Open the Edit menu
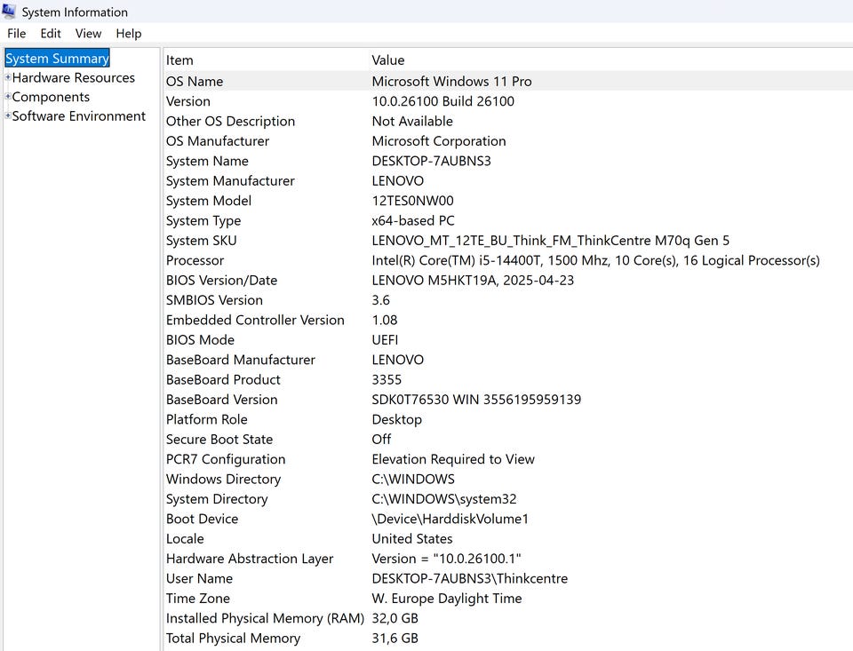This screenshot has height=651, width=853. (51, 34)
